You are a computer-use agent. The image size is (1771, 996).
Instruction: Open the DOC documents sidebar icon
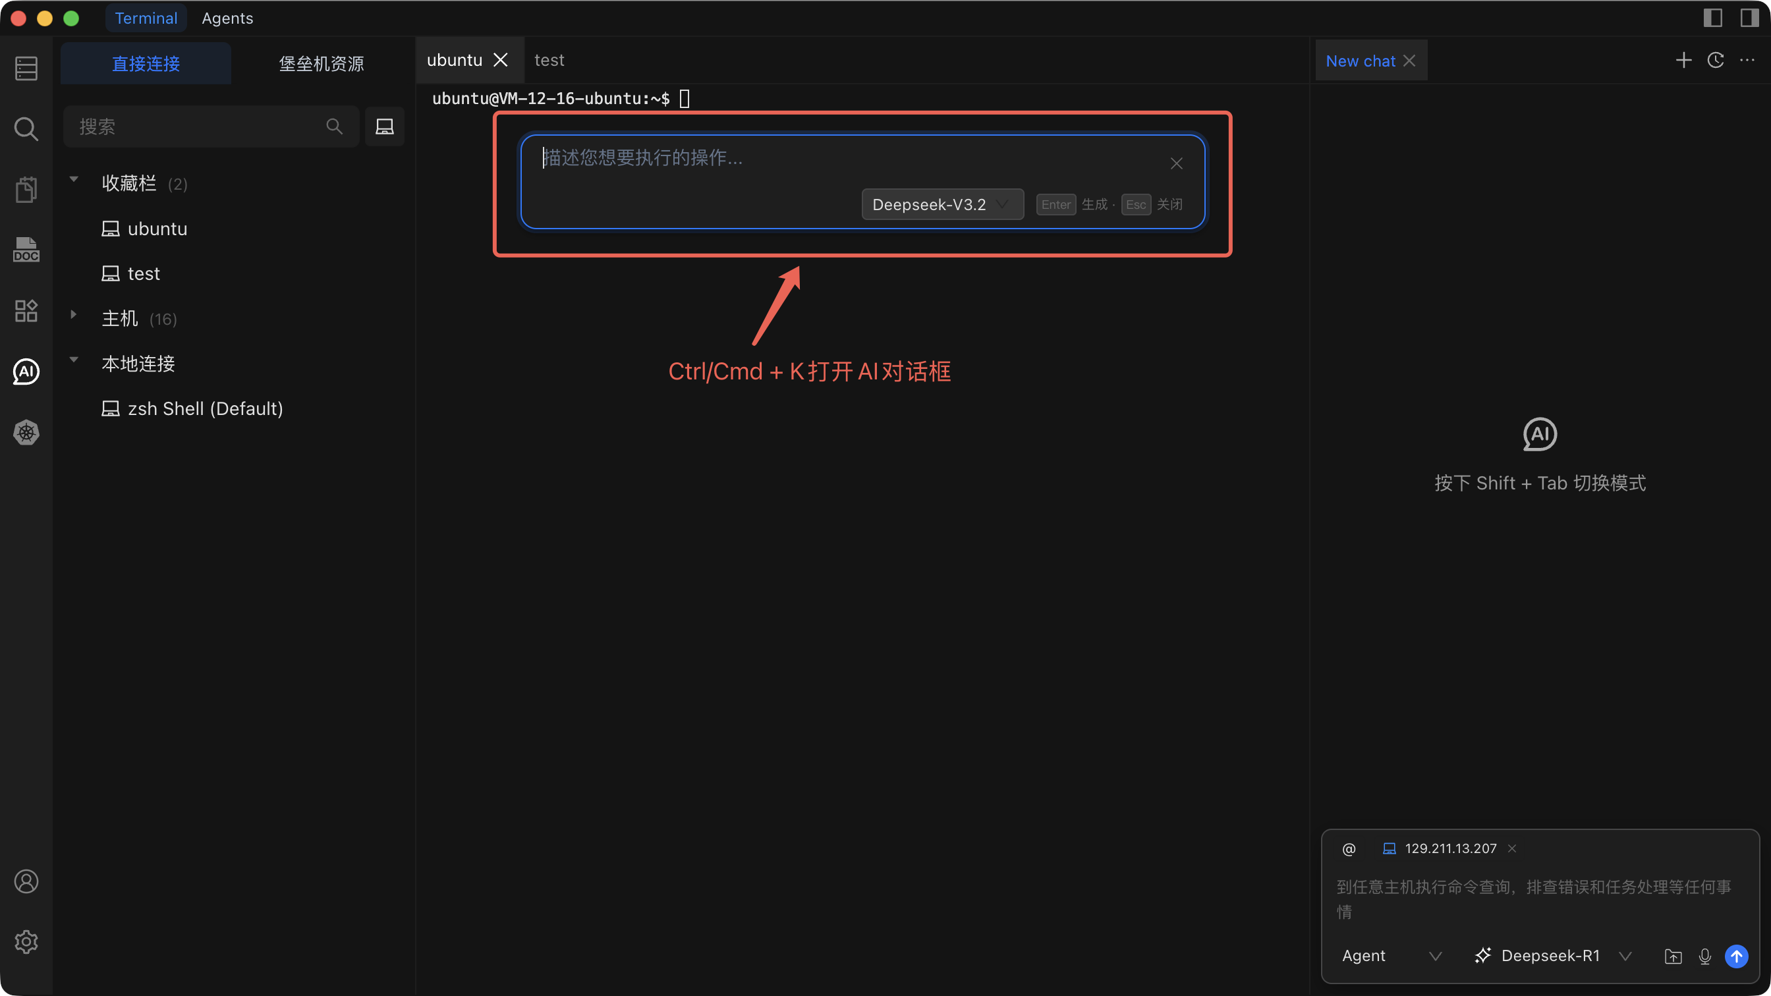click(x=26, y=250)
